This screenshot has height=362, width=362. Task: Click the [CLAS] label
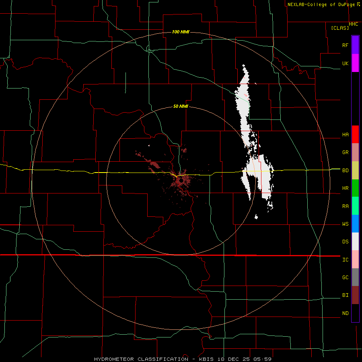[x=340, y=28]
